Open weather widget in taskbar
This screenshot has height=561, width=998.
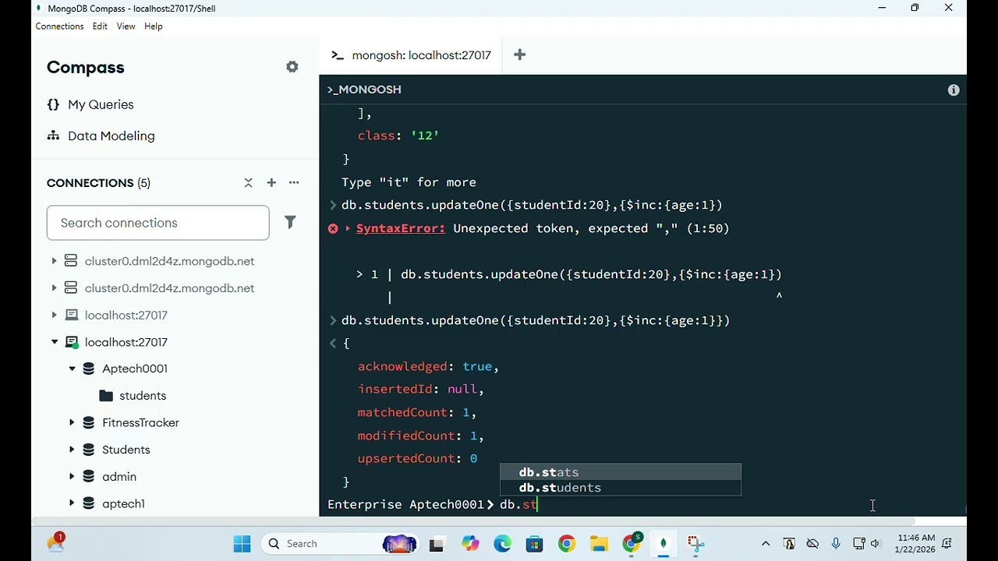56,543
